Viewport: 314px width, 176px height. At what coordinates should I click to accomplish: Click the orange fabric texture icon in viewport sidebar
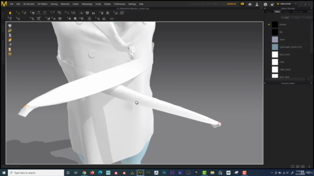[x=10, y=40]
